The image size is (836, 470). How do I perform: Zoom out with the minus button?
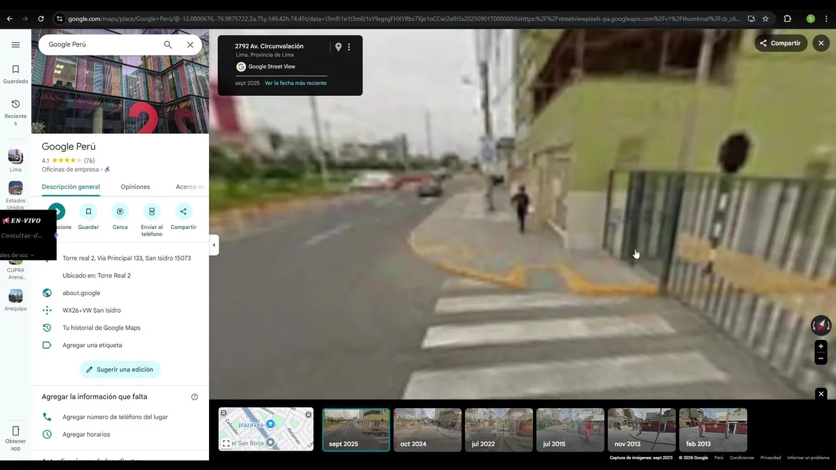pyautogui.click(x=821, y=358)
